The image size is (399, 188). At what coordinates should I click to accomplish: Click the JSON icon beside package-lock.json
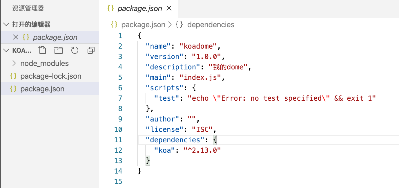[x=13, y=76]
